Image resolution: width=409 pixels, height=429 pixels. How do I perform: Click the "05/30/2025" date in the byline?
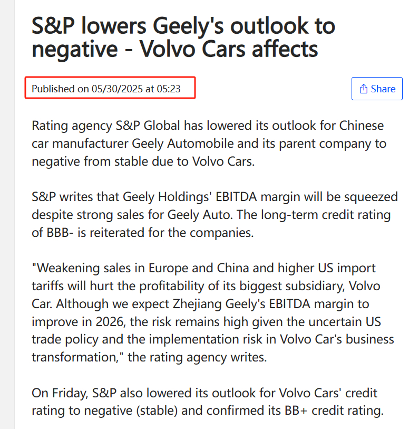[117, 89]
